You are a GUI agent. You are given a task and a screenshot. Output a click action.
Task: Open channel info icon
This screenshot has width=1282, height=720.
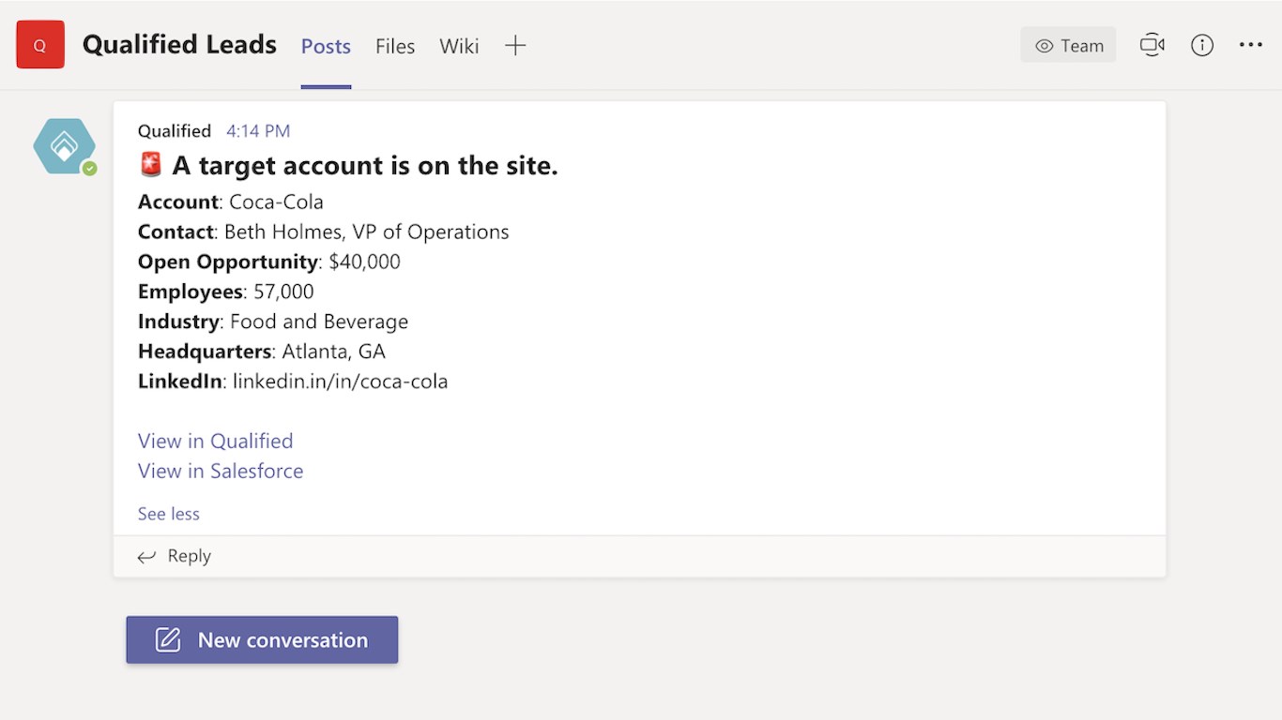coord(1202,45)
